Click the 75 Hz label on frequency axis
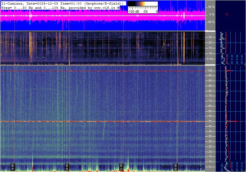The height and width of the screenshot is (172, 246). [210, 96]
